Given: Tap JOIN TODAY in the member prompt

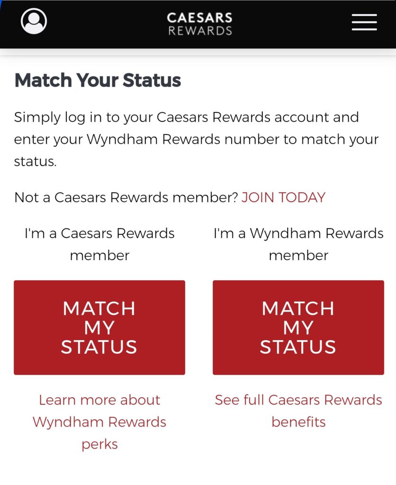Looking at the screenshot, I should pyautogui.click(x=283, y=197).
